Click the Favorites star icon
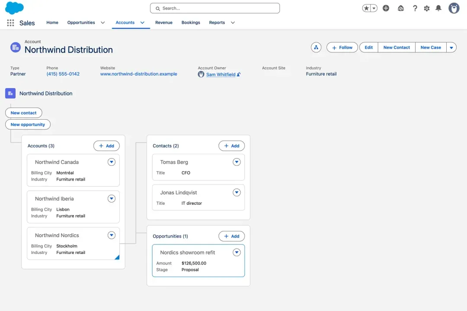This screenshot has width=467, height=311. click(366, 8)
